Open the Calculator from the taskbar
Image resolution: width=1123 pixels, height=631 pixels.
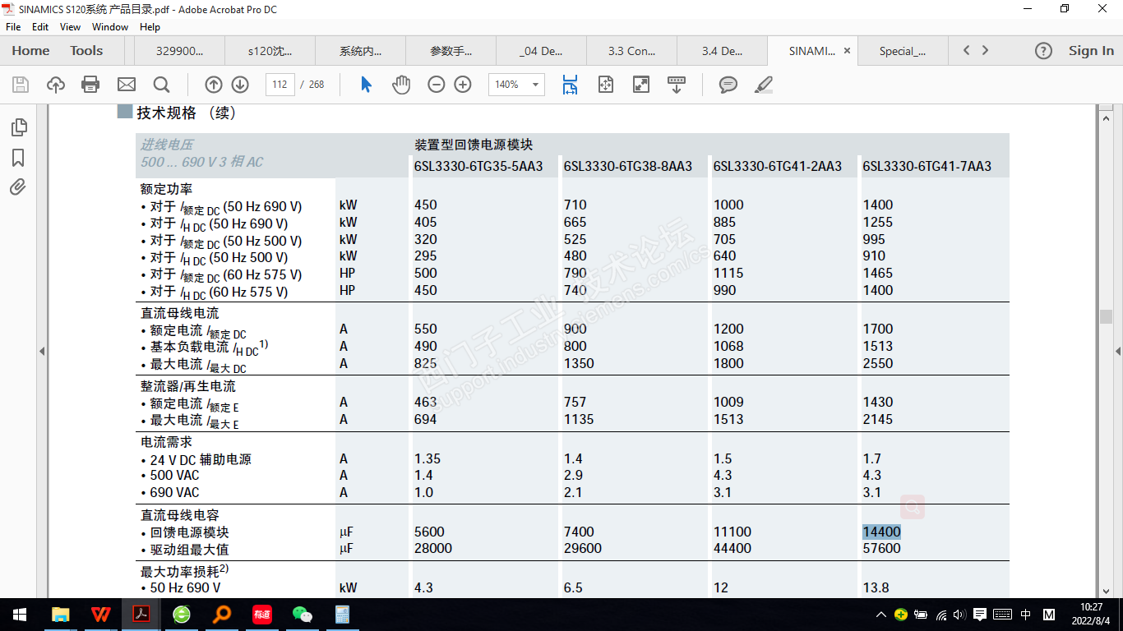pos(343,615)
